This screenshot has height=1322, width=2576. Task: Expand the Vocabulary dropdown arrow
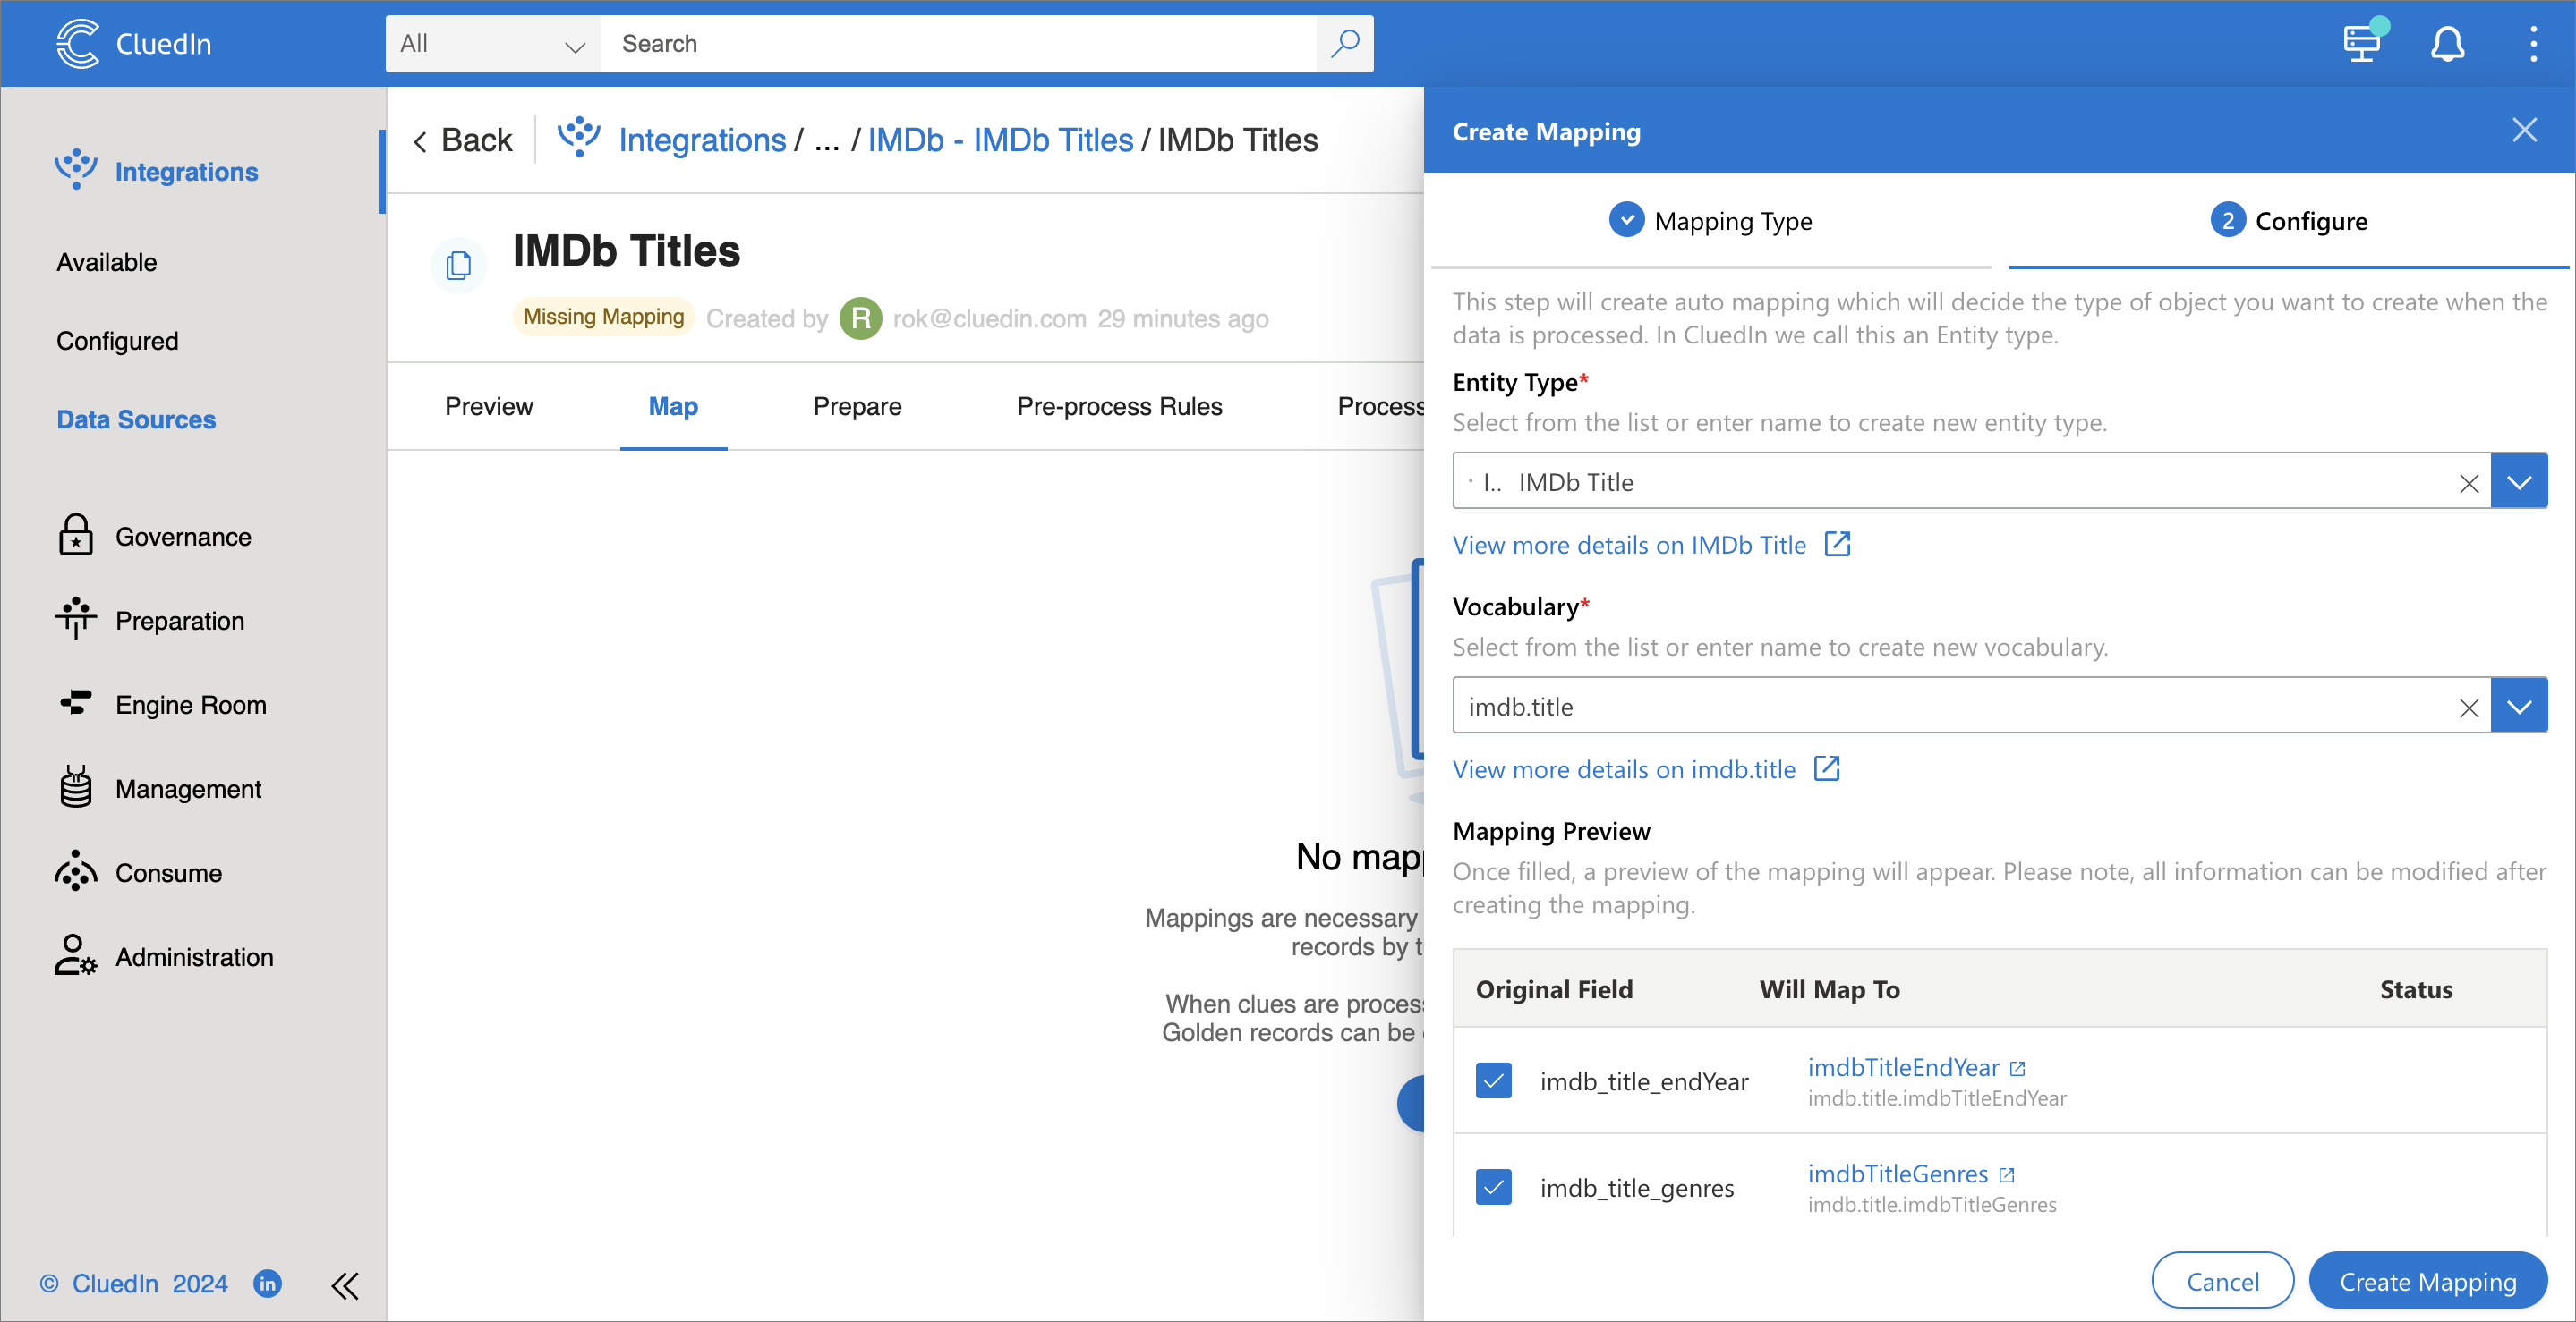(x=2518, y=707)
